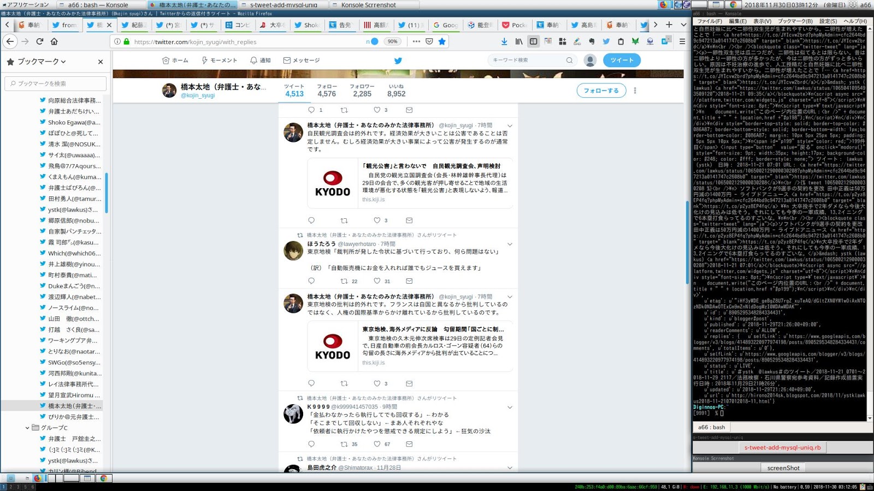The image size is (874, 491).
Task: Send K9999 tweet via direct message
Action: pos(409,444)
